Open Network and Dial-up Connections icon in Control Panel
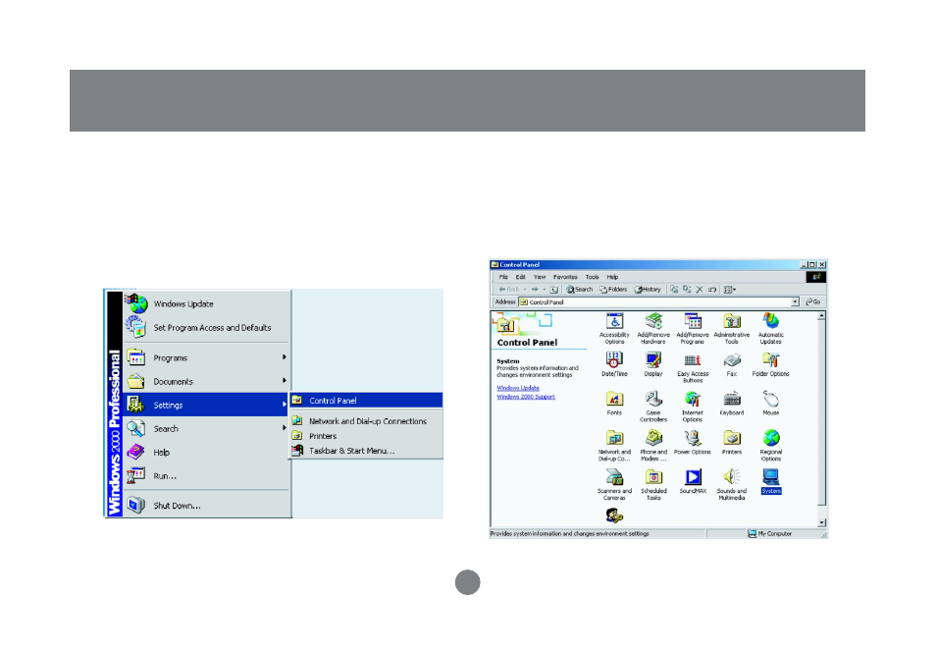936x652 pixels. (x=614, y=446)
